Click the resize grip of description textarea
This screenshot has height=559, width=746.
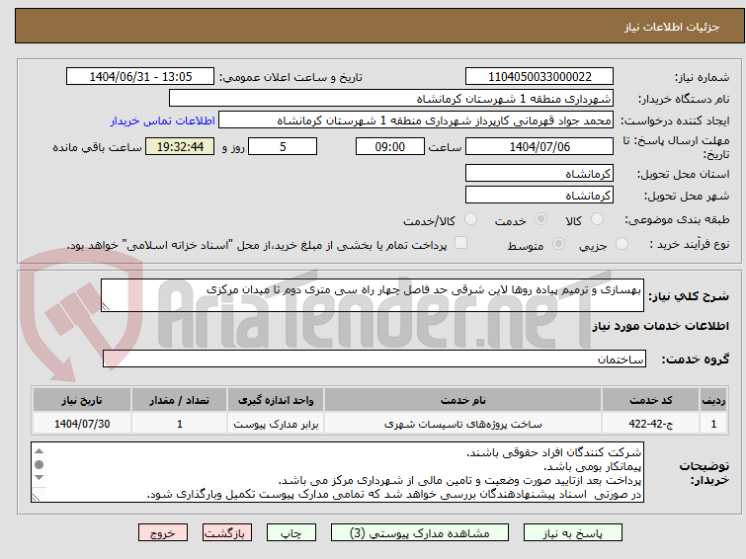(106, 307)
